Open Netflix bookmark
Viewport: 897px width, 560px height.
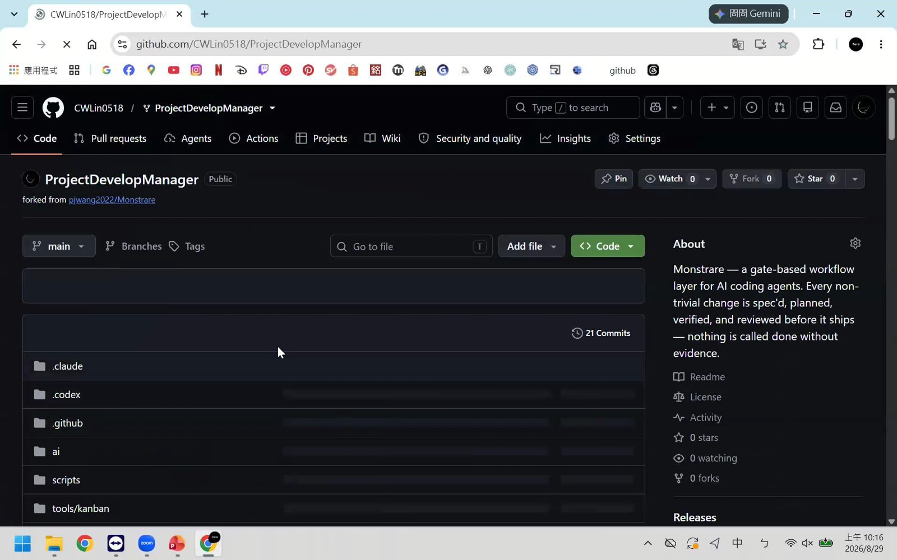coord(219,70)
